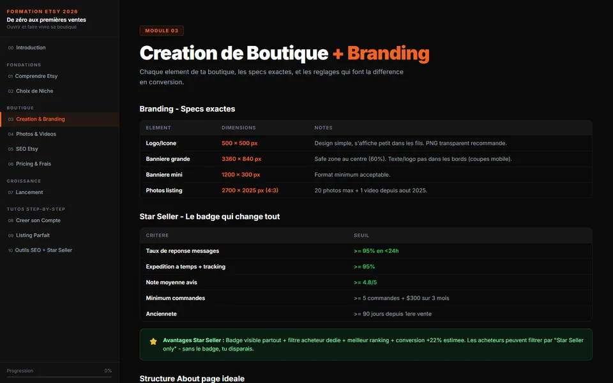Click Expedition a temps + tracking row
The image size is (613, 383).
[366, 267]
